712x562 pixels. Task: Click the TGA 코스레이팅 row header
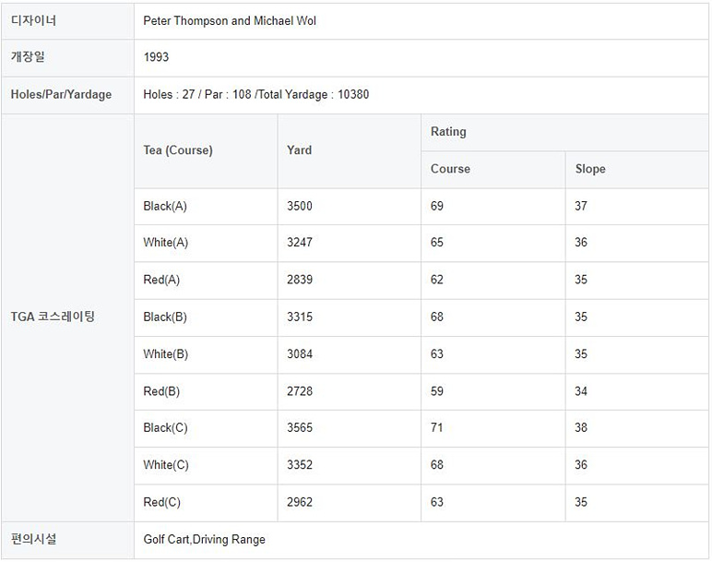[x=53, y=317]
